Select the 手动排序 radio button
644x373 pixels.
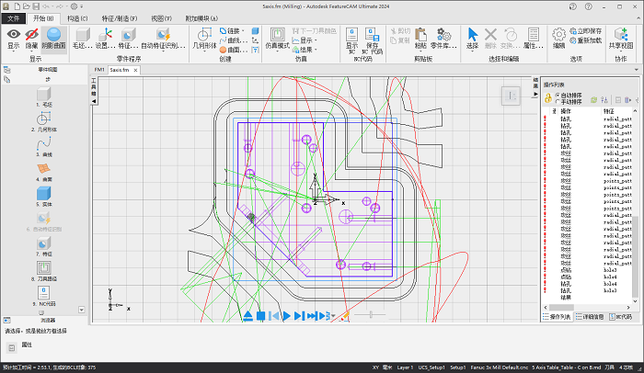[558, 101]
